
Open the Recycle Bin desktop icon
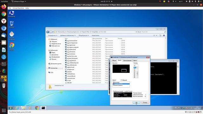[12, 24]
